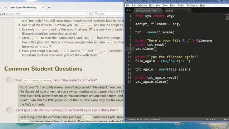The height and width of the screenshot is (129, 229).
Task: Click the Q icon beside the Terminal/PowerShell question
Action: 9,110
